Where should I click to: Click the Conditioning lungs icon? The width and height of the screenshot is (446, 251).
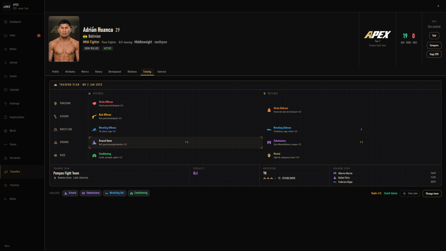click(94, 155)
